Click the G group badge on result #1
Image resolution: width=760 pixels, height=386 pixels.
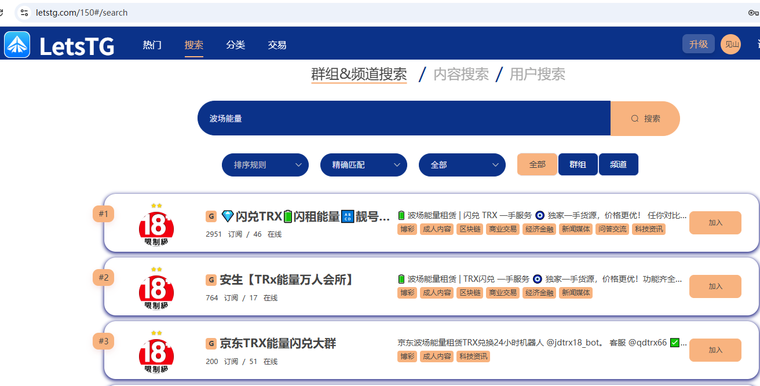coord(211,216)
